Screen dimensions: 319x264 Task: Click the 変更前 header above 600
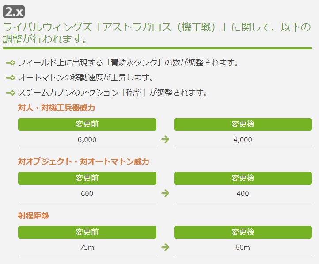point(87,178)
